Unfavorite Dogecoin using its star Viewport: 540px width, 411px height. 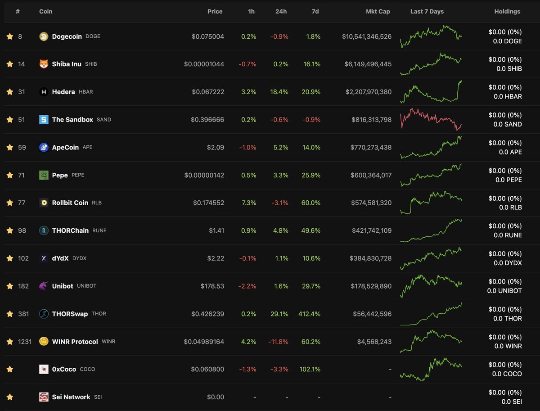(10, 36)
